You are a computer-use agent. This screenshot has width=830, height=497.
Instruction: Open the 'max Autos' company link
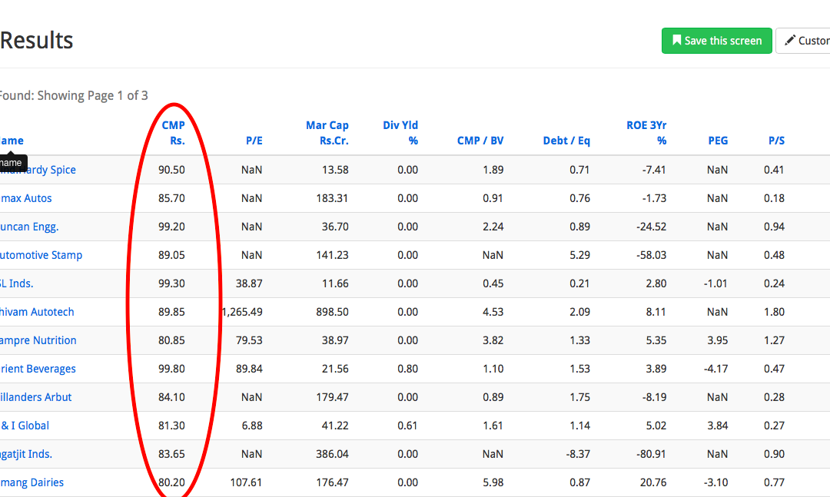pyautogui.click(x=26, y=198)
